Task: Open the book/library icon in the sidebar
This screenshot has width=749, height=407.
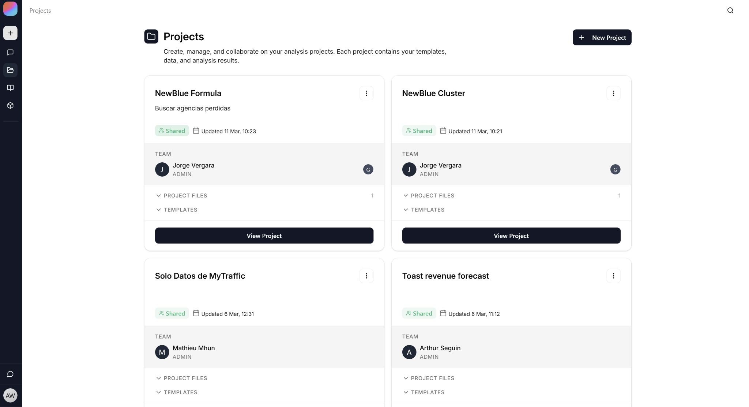Action: point(10,88)
